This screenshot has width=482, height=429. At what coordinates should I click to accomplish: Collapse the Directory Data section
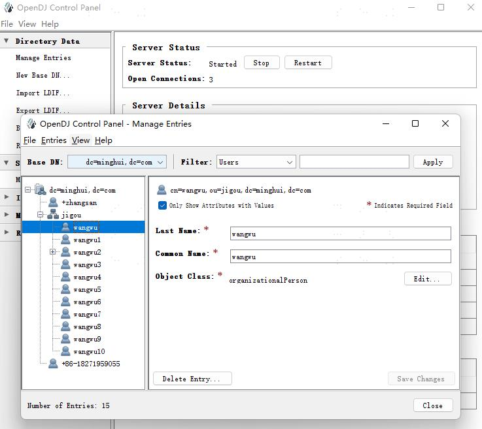coord(7,41)
